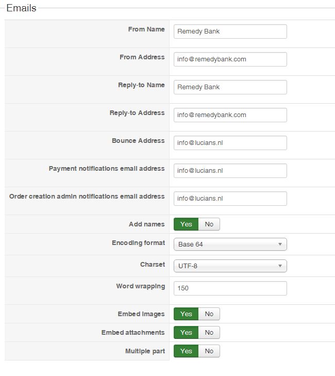Focus the From Address email field

click(230, 59)
